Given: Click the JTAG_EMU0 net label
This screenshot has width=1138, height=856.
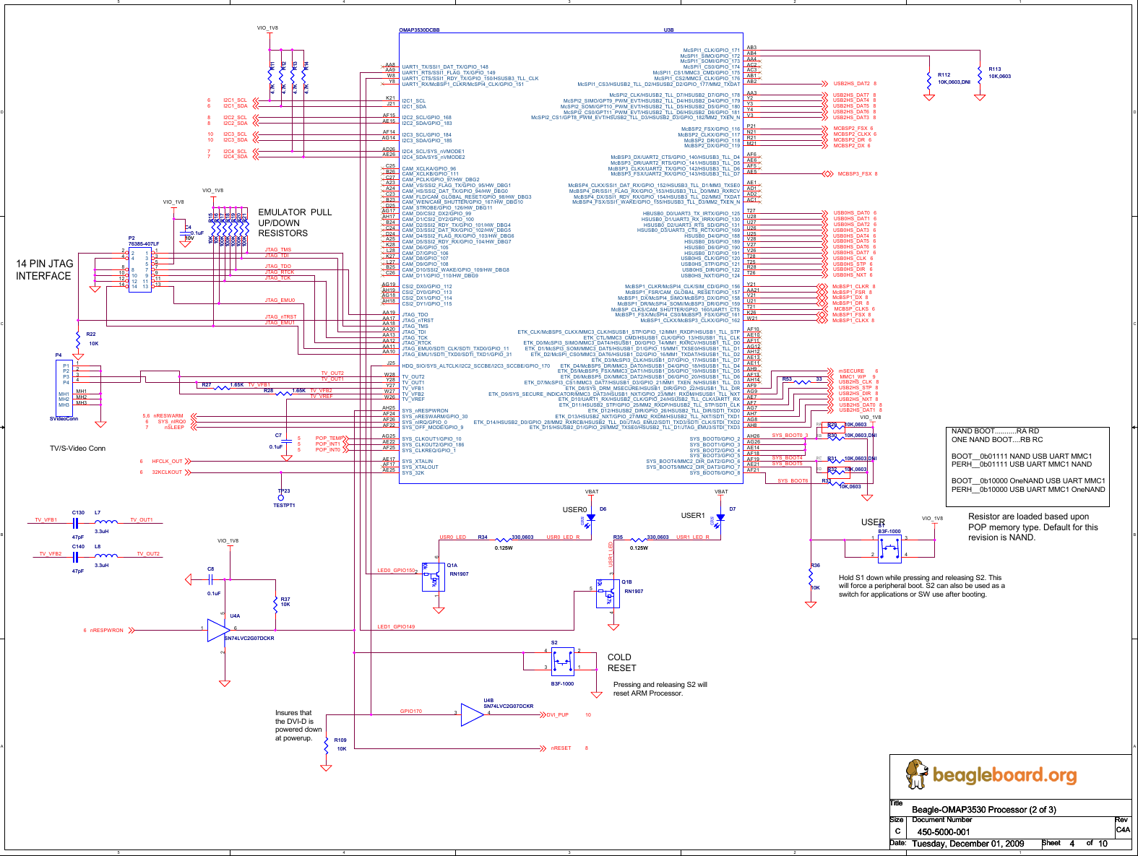Looking at the screenshot, I should pyautogui.click(x=280, y=301).
